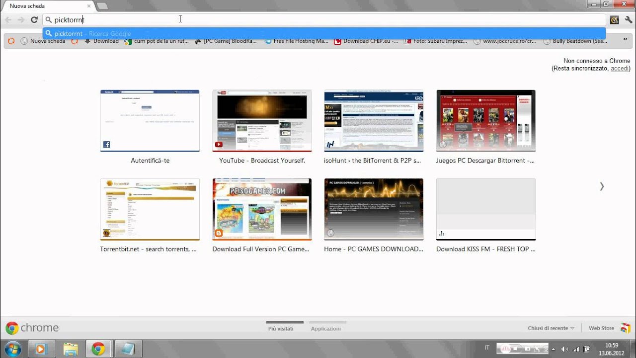Click the extension icon beside the wrench
This screenshot has width=636, height=358.
[615, 20]
